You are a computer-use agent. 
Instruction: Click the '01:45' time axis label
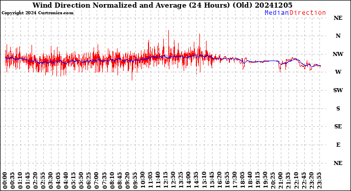click(x=28, y=180)
